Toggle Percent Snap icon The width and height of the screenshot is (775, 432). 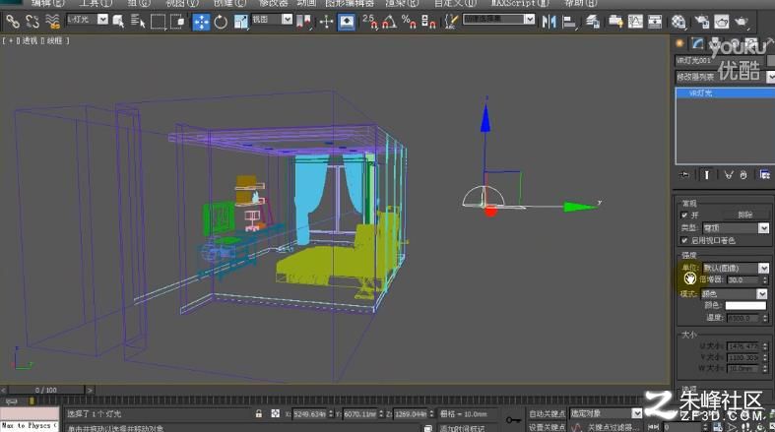pos(410,22)
